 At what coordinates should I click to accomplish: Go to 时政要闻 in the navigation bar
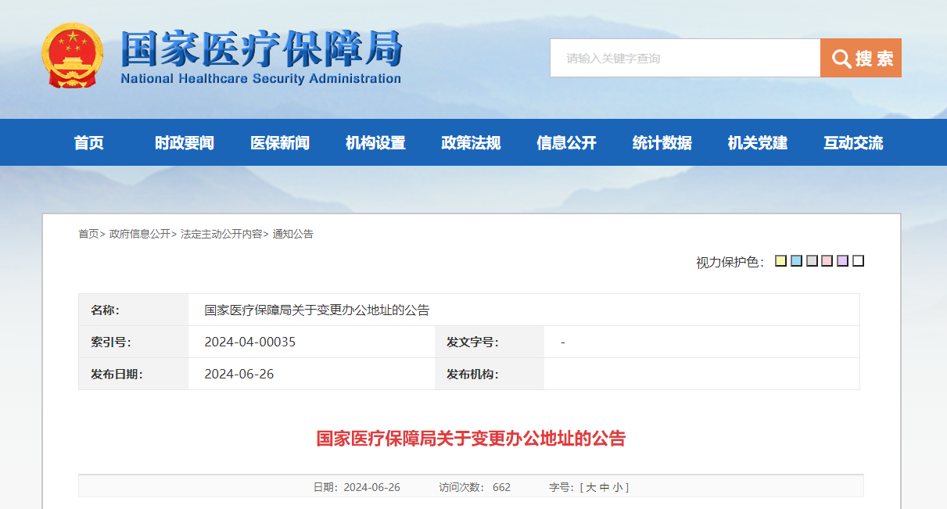pyautogui.click(x=185, y=142)
